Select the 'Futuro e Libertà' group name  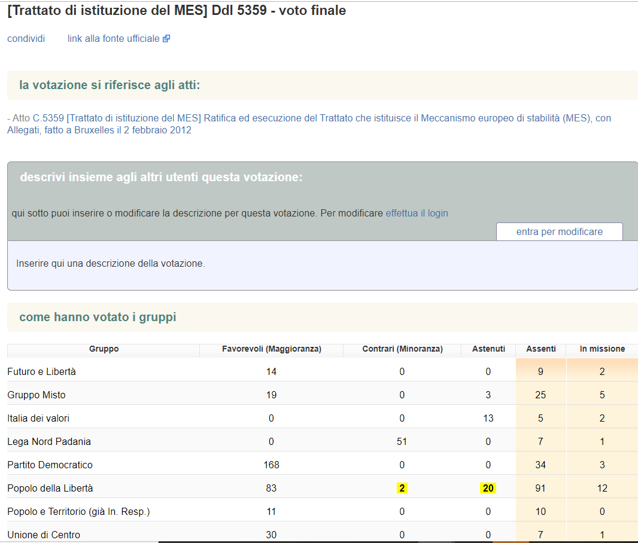tap(41, 372)
